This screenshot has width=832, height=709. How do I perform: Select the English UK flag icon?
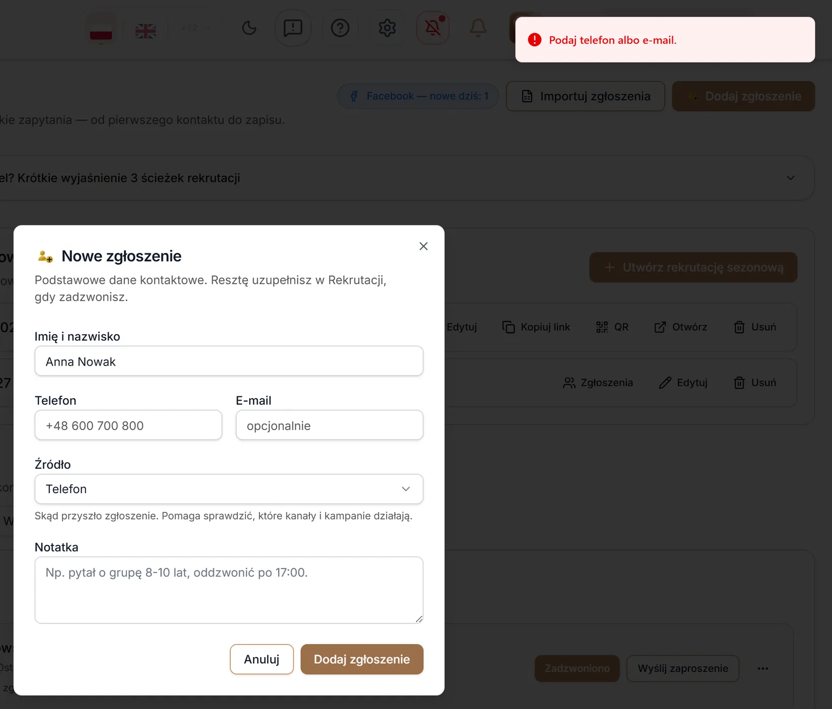coord(146,31)
